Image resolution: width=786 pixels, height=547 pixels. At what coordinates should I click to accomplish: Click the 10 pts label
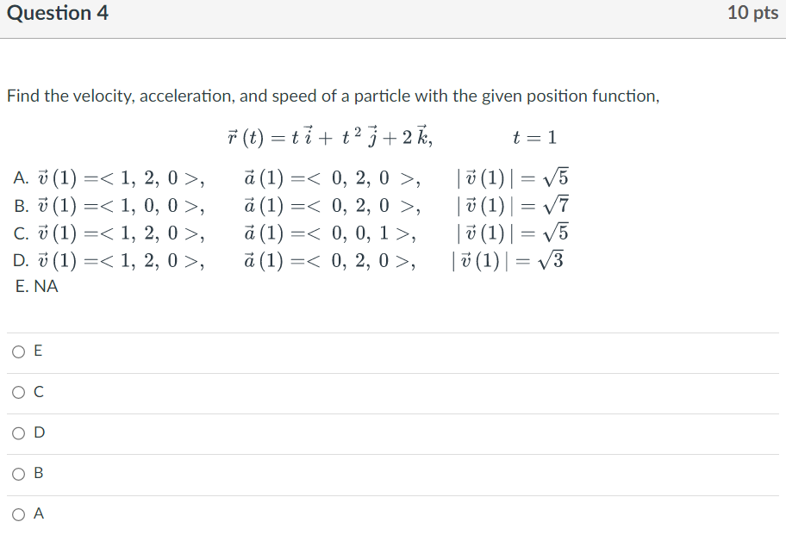[752, 13]
